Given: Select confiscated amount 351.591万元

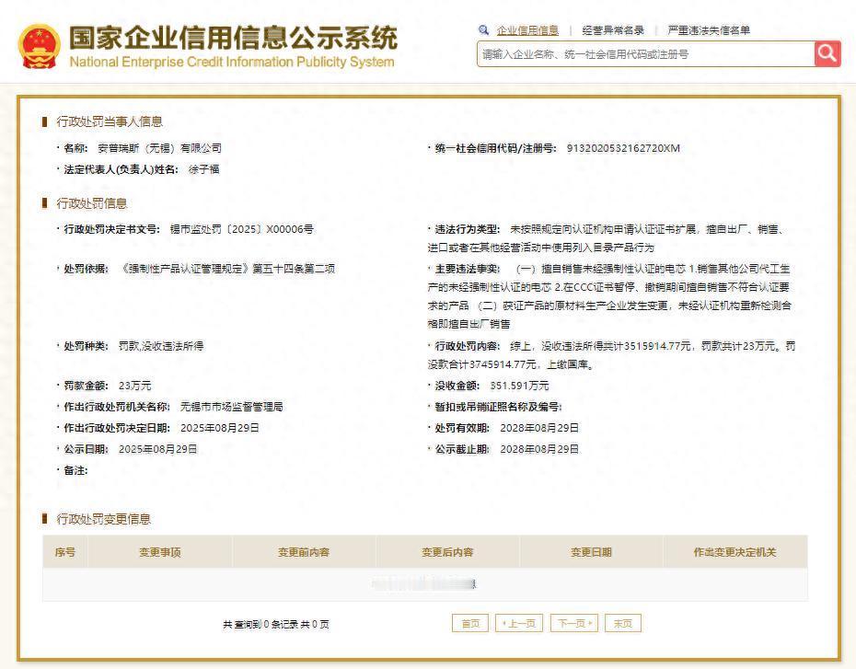Looking at the screenshot, I should click(519, 386).
